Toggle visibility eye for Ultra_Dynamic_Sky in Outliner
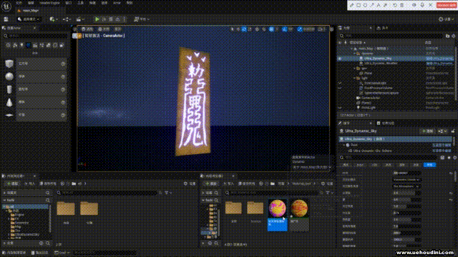458x257 pixels. [340, 59]
